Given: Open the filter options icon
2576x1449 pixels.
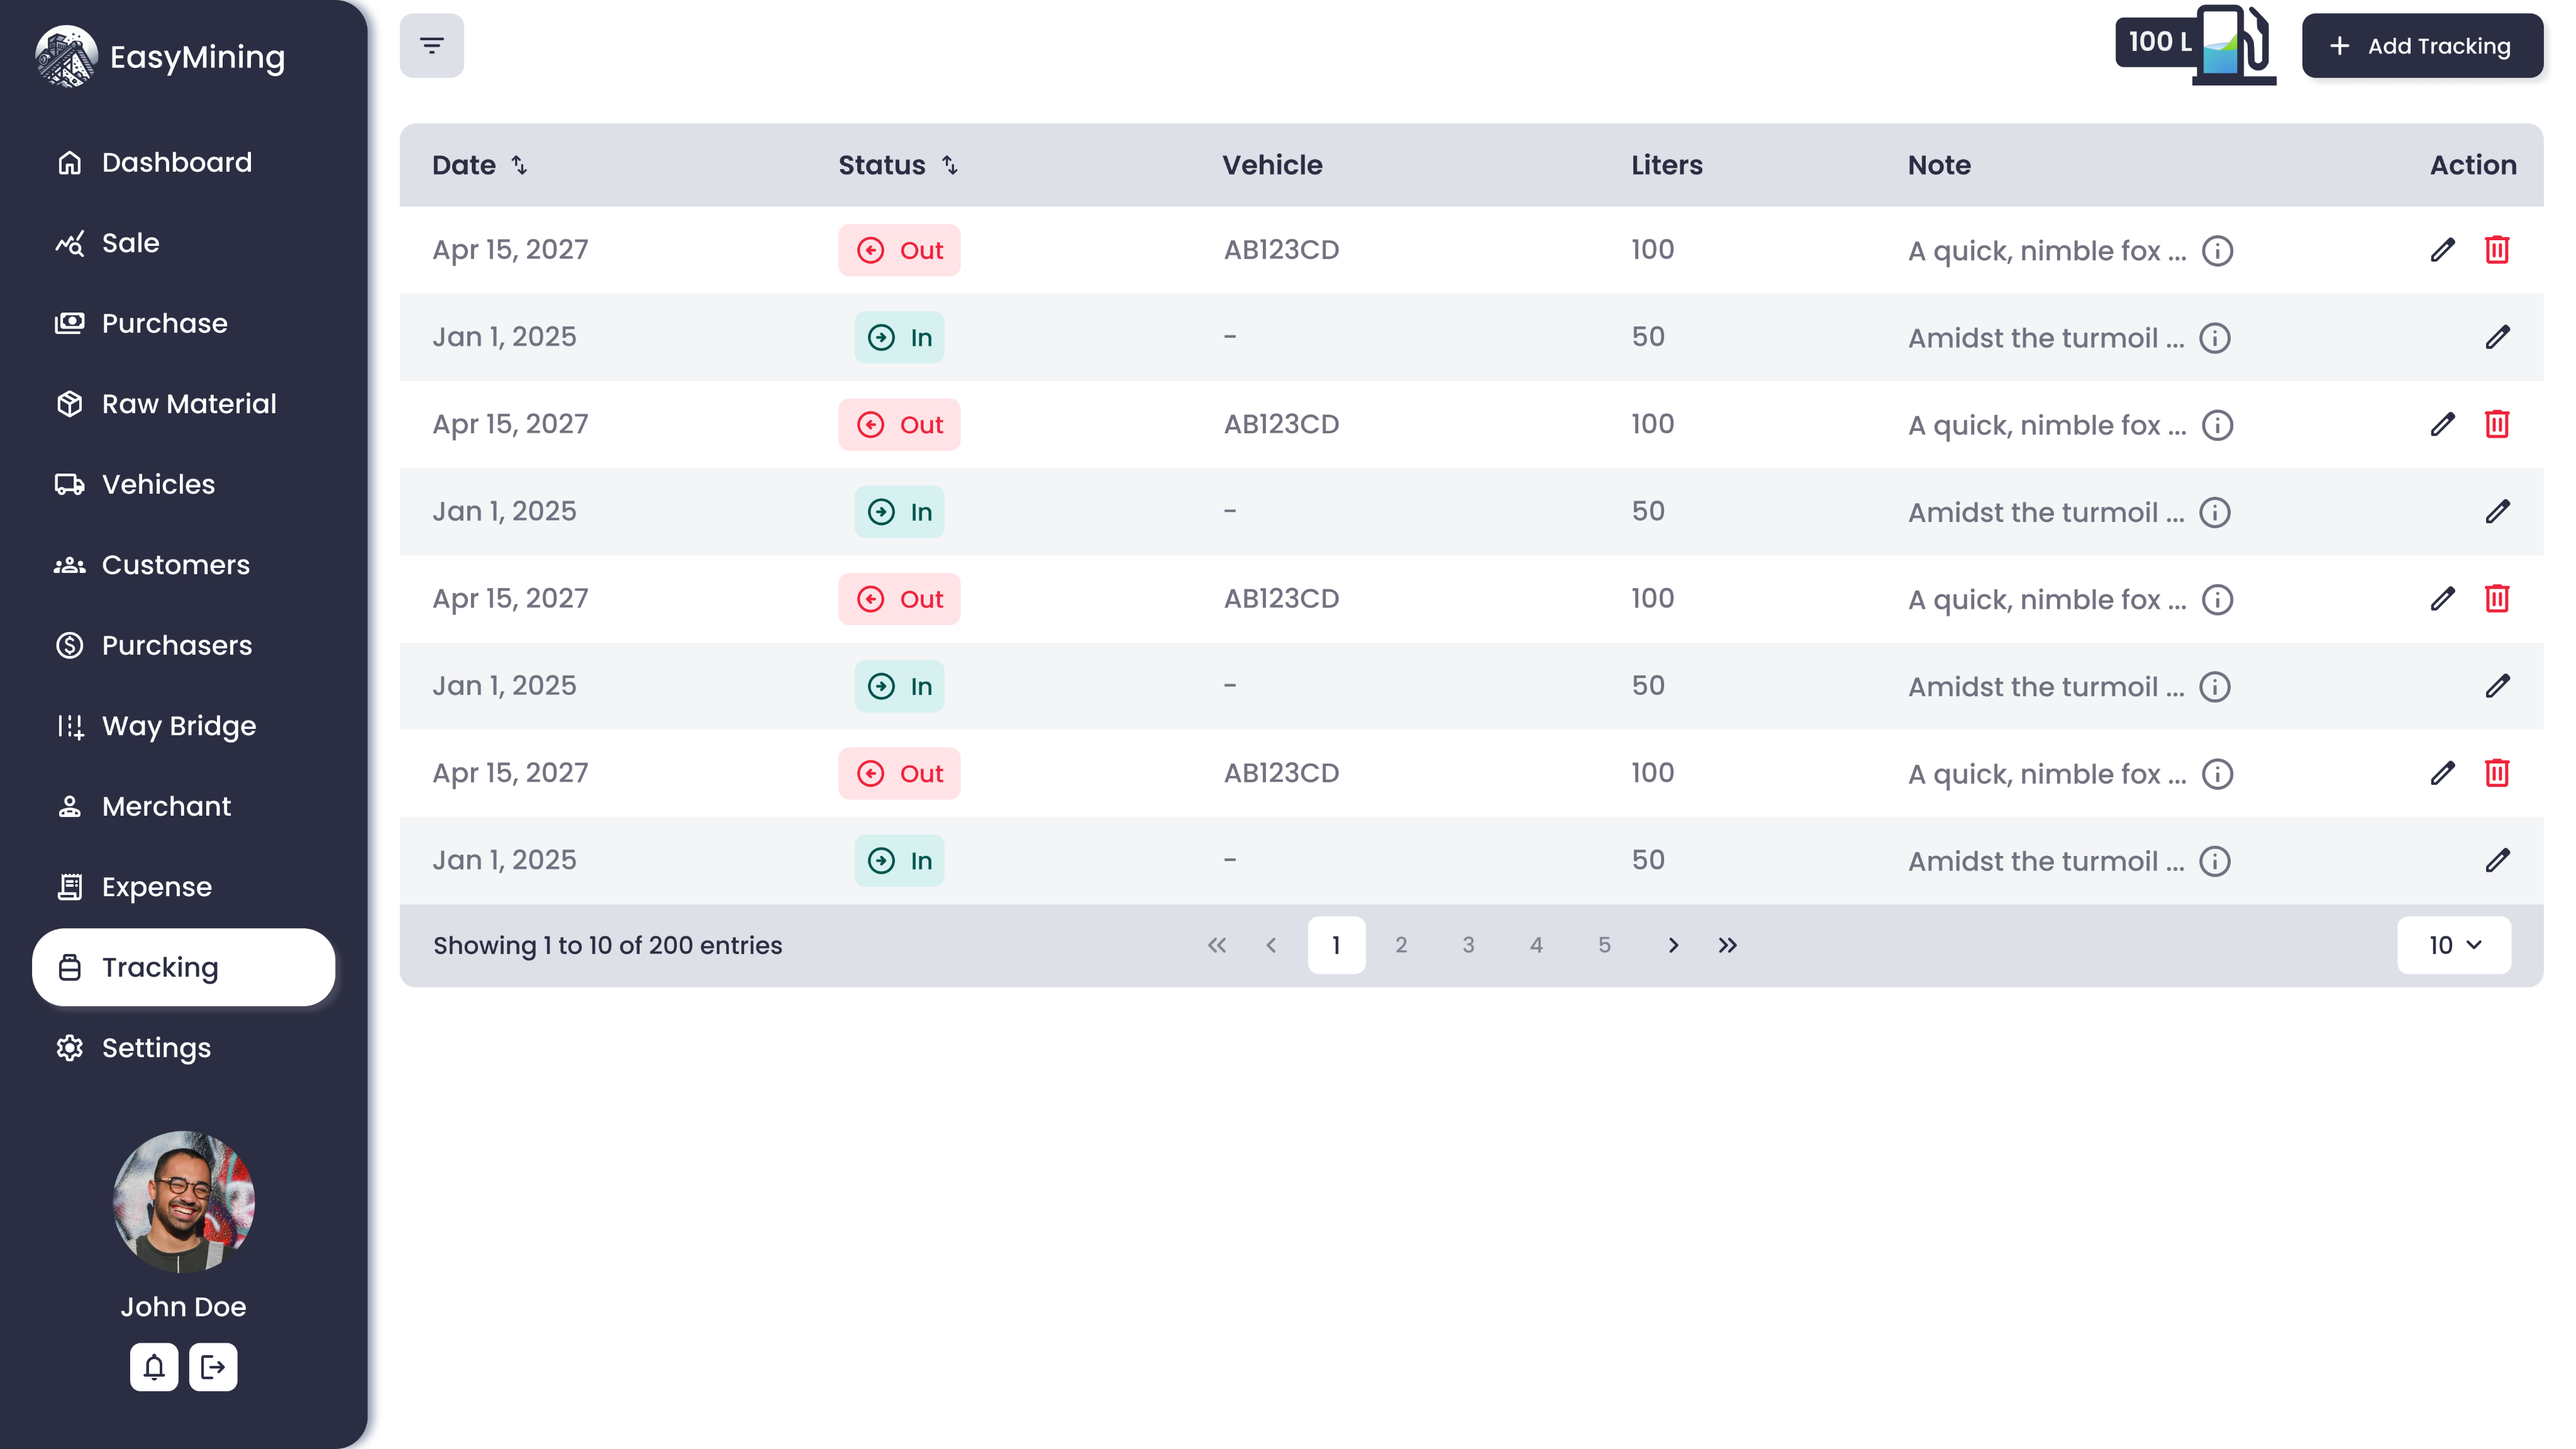Looking at the screenshot, I should click(x=431, y=46).
